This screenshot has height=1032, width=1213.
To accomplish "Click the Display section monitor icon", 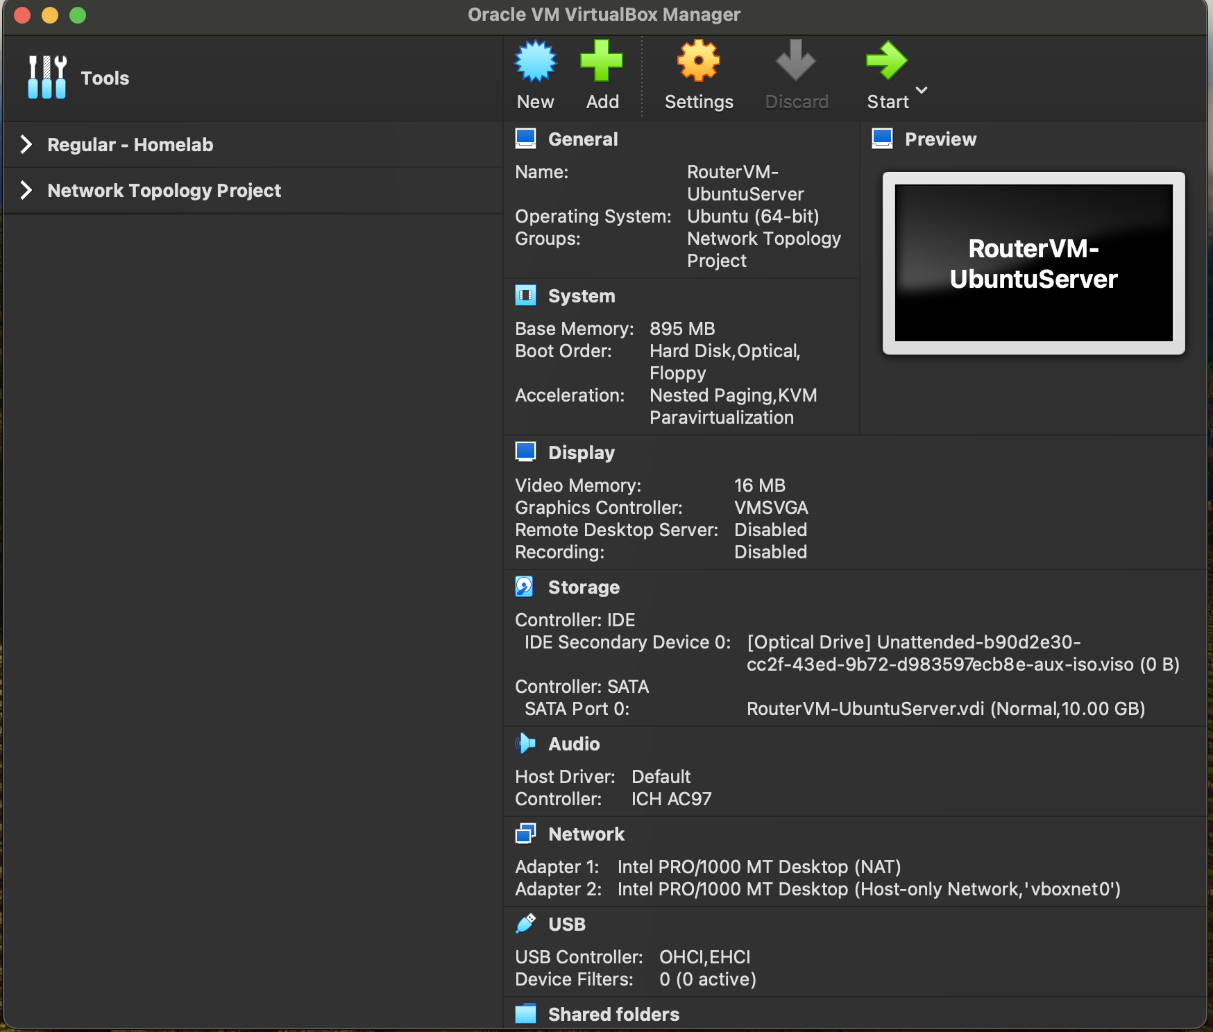I will (525, 452).
